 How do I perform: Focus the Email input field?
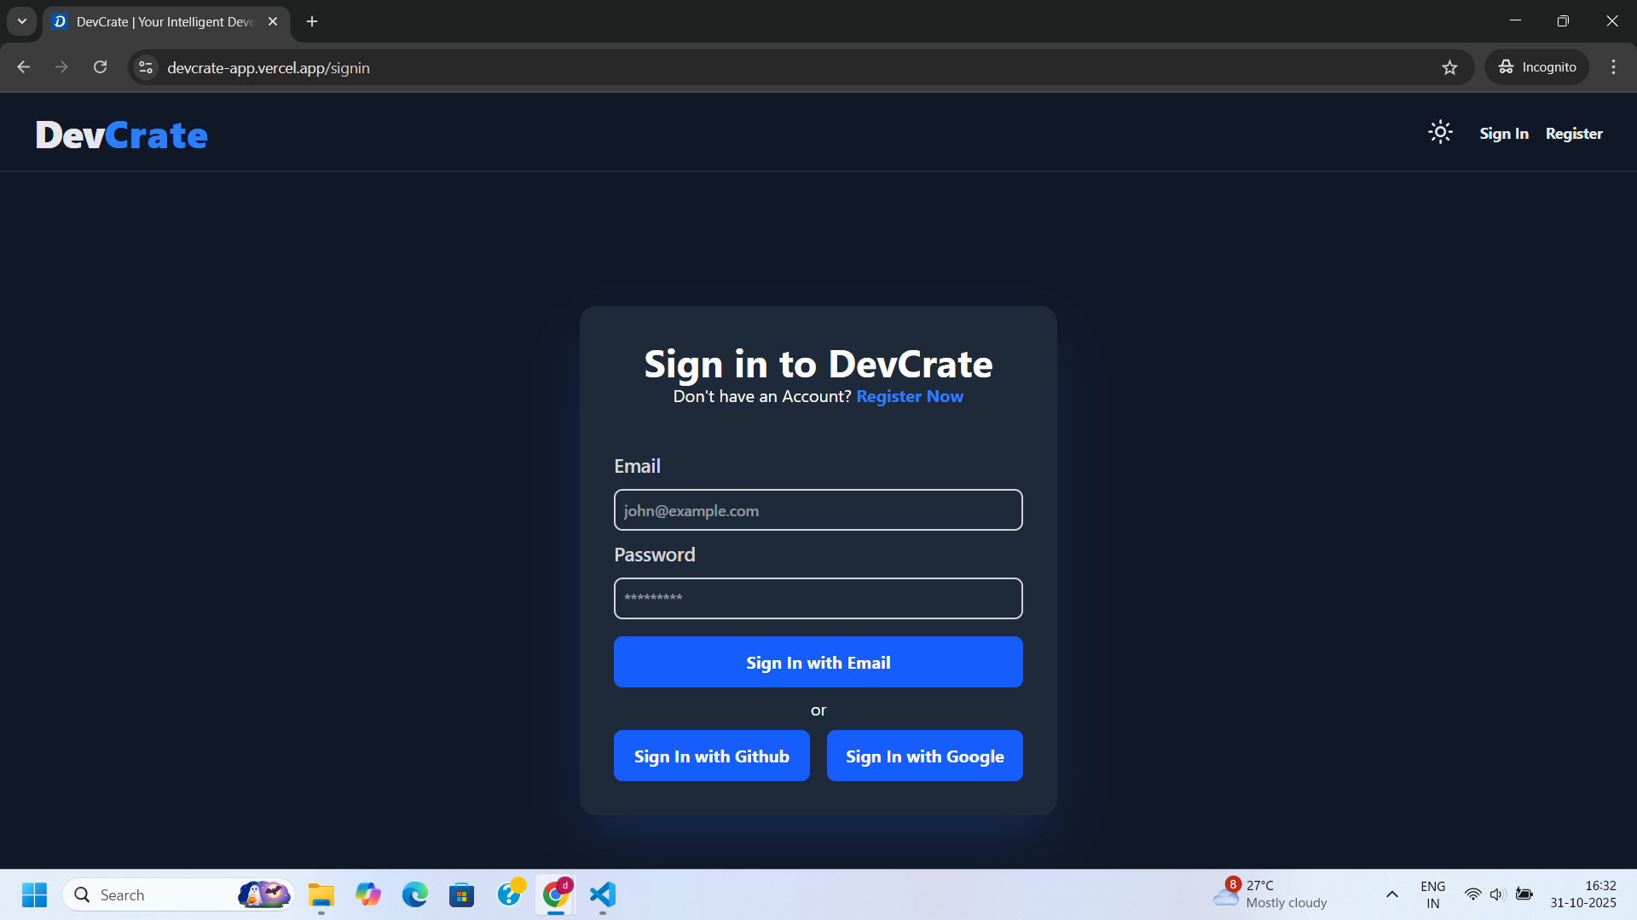[x=818, y=510]
